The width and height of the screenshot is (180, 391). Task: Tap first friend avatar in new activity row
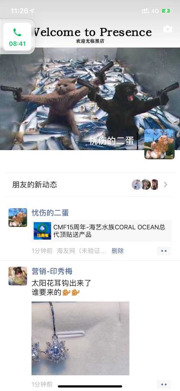(137, 185)
